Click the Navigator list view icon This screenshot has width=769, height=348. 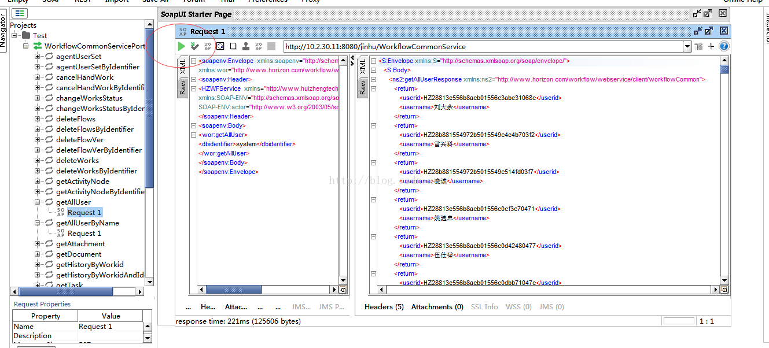pyautogui.click(x=20, y=13)
